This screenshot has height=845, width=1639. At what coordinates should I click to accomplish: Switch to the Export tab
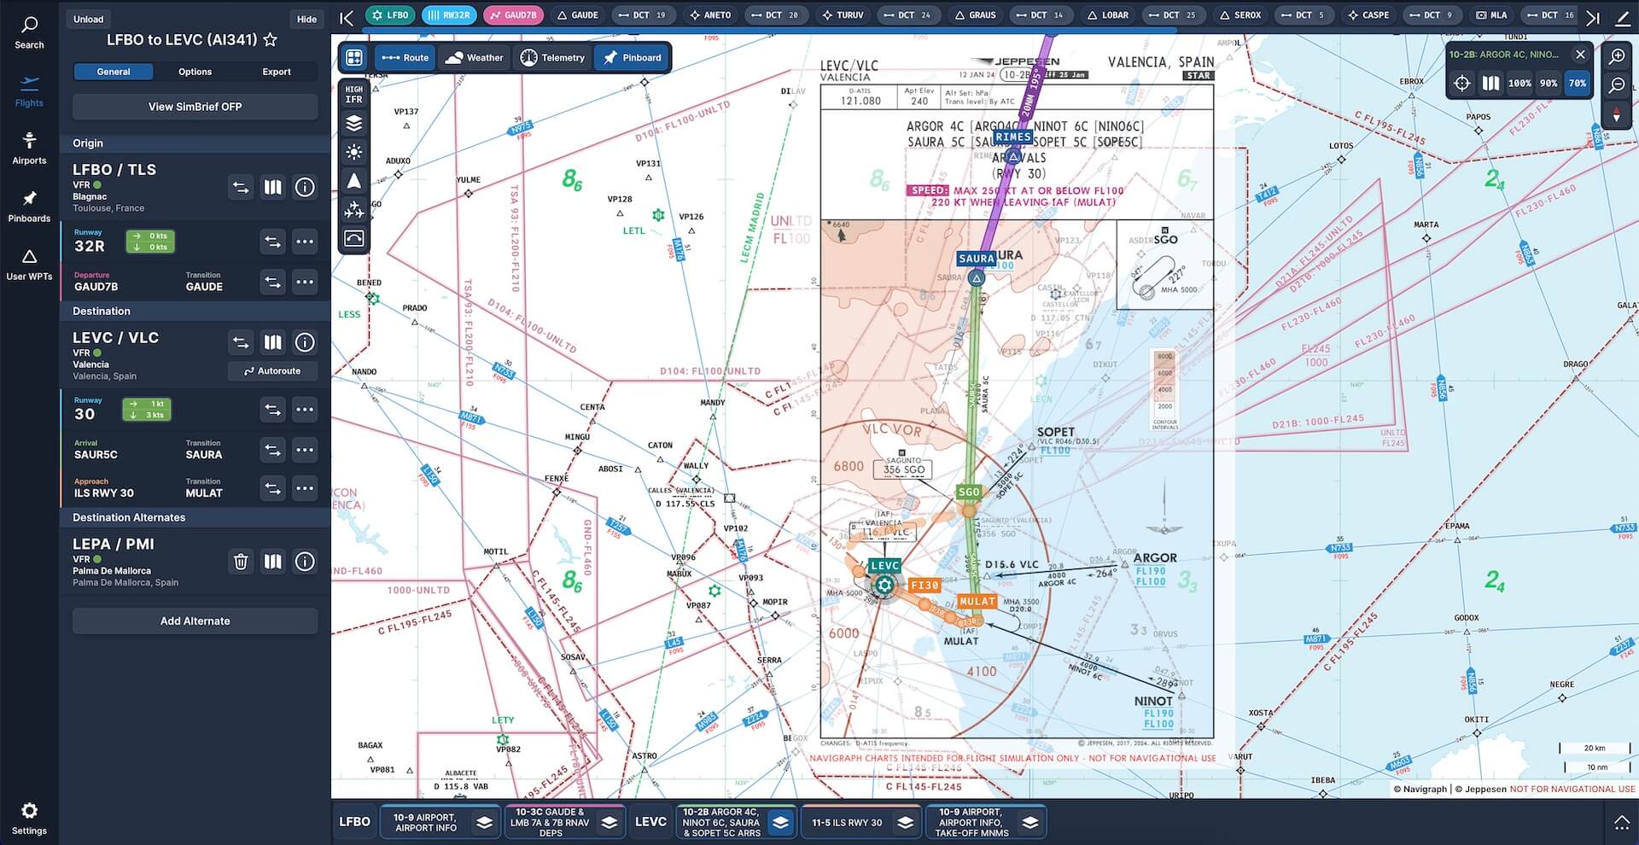276,72
